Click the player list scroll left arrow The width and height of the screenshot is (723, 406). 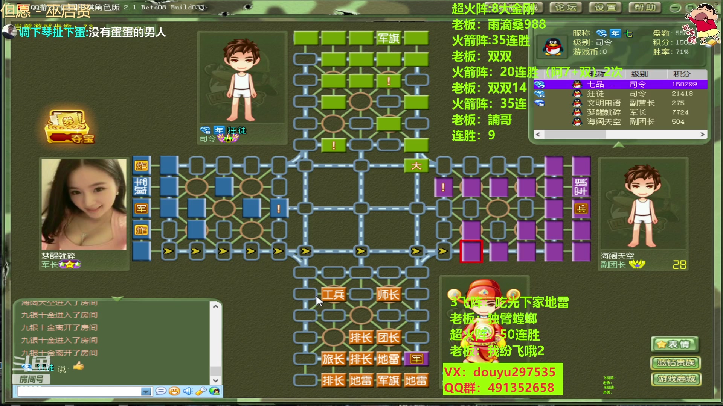[x=538, y=135]
